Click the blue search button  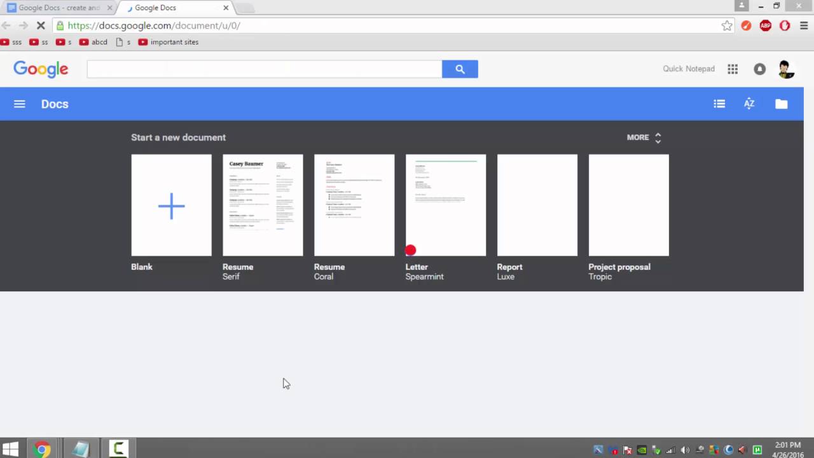coord(460,69)
